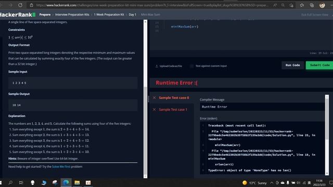The image size is (333, 187).
Task: Click 'Hints: Beware of integer overflow' text
Action: tap(43, 158)
